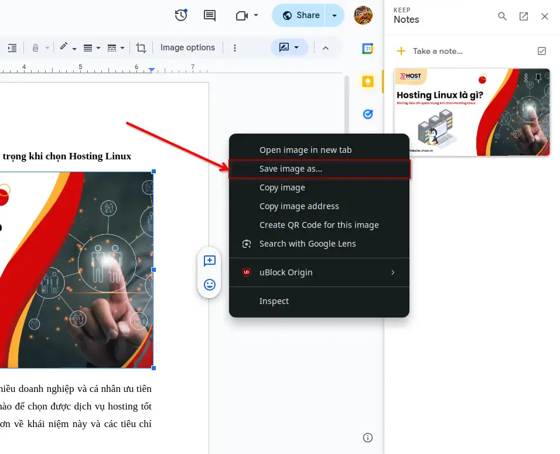
Task: Open the three-dot More toolbar menu
Action: (x=235, y=48)
